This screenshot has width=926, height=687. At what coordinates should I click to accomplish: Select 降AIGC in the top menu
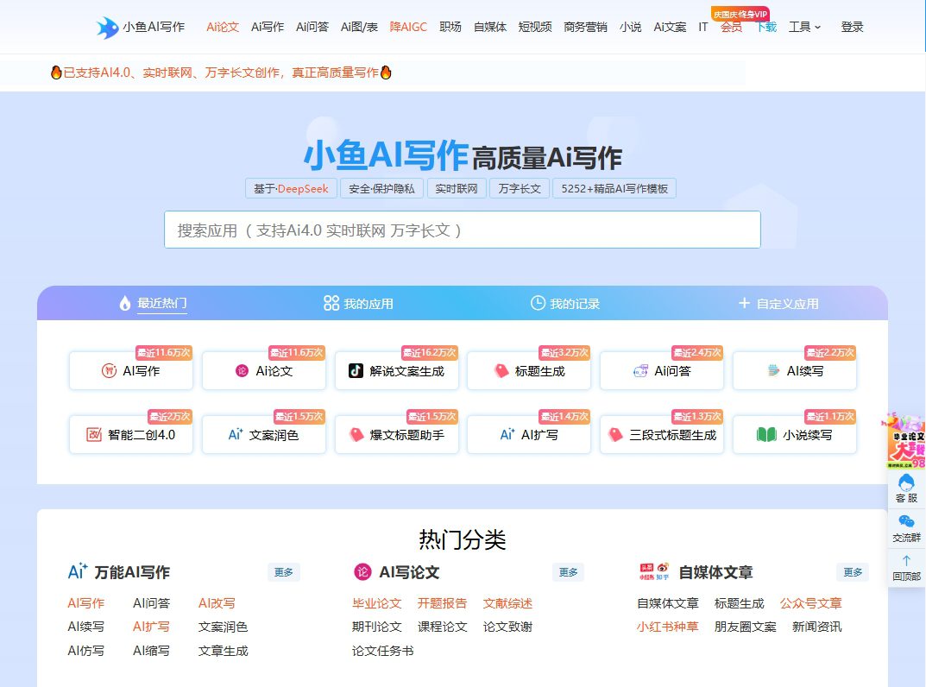pyautogui.click(x=409, y=27)
